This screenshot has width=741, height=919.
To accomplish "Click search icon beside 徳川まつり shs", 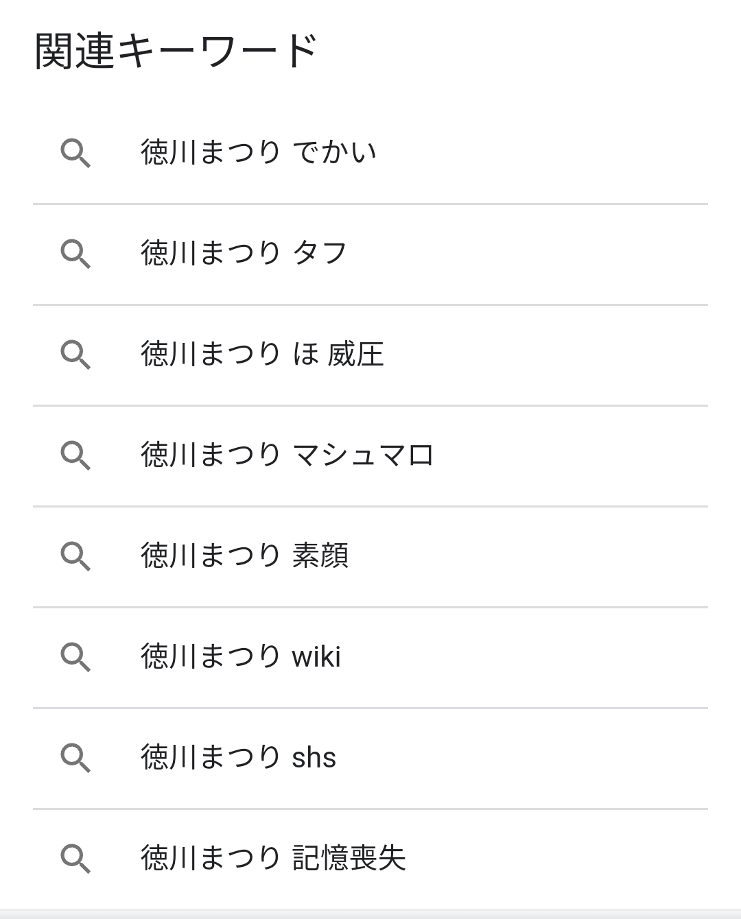I will 75,758.
